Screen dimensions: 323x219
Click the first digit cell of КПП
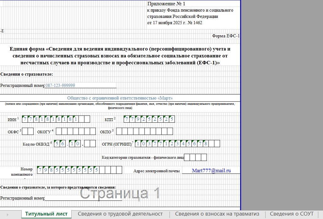click(x=126, y=119)
